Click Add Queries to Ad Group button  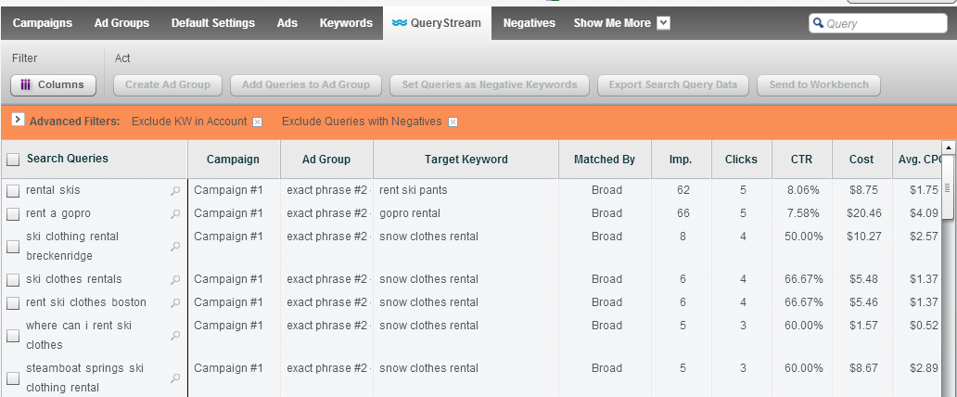point(306,85)
